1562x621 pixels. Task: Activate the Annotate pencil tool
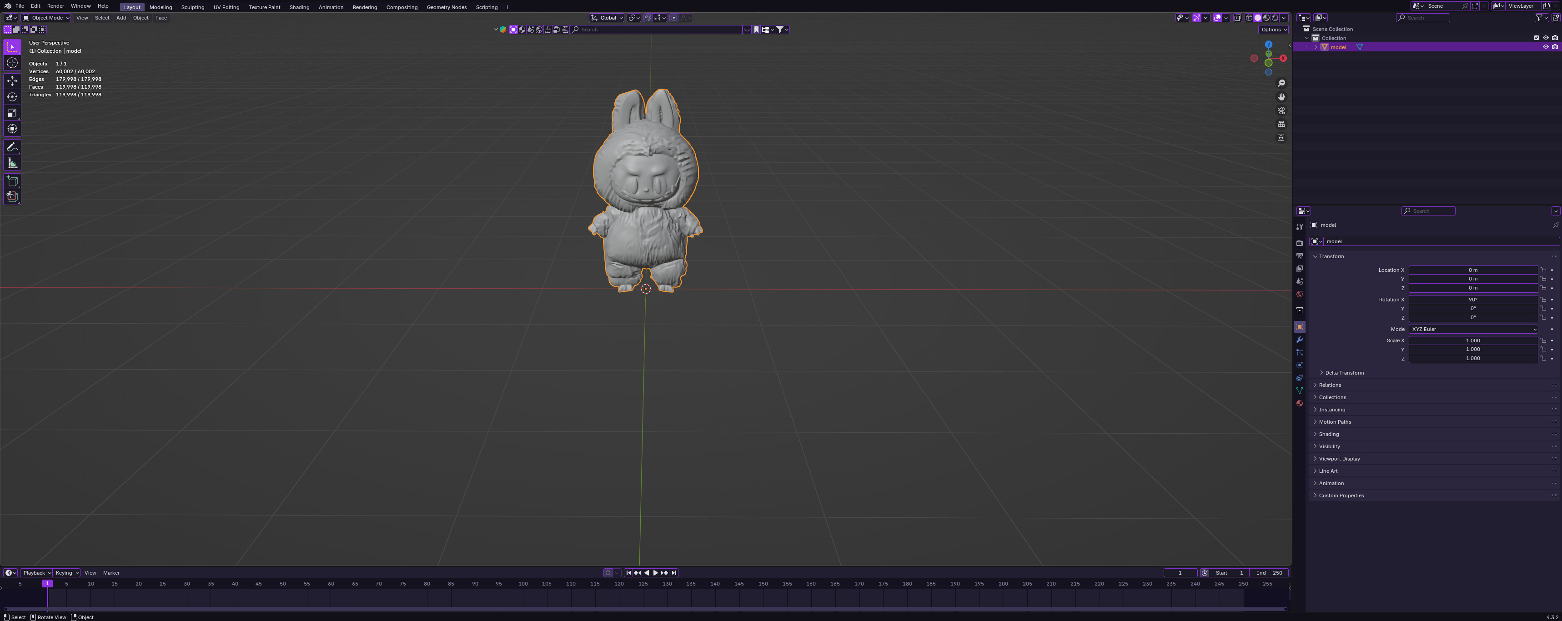pyautogui.click(x=12, y=147)
